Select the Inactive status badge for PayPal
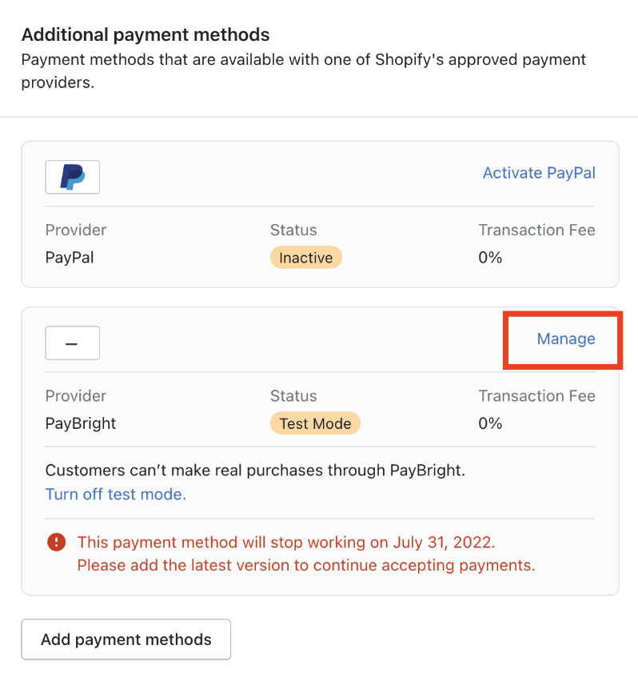The image size is (638, 677). 305,257
